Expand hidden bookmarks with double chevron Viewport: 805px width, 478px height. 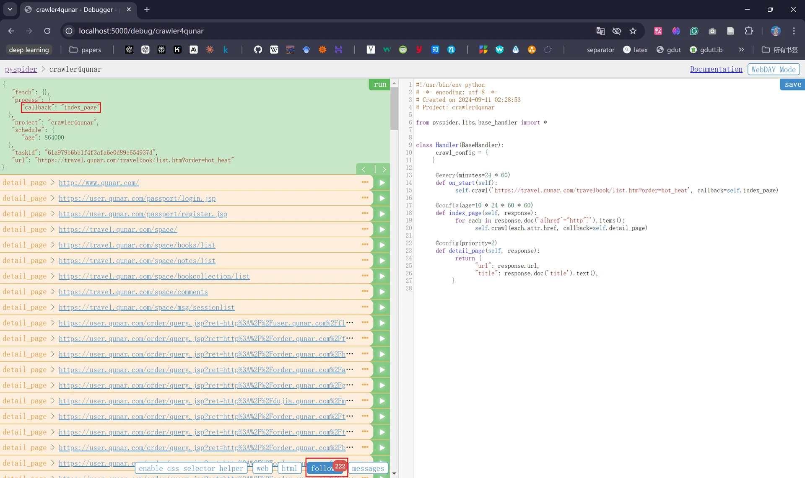(x=741, y=49)
